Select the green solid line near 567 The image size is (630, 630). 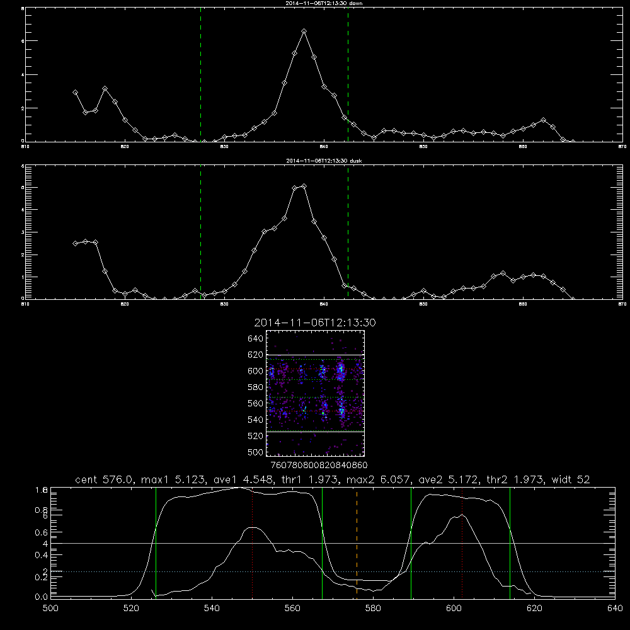click(322, 542)
